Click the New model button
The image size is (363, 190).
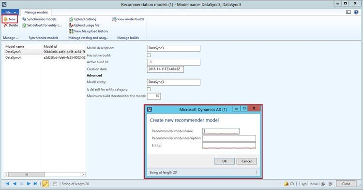pos(10,19)
